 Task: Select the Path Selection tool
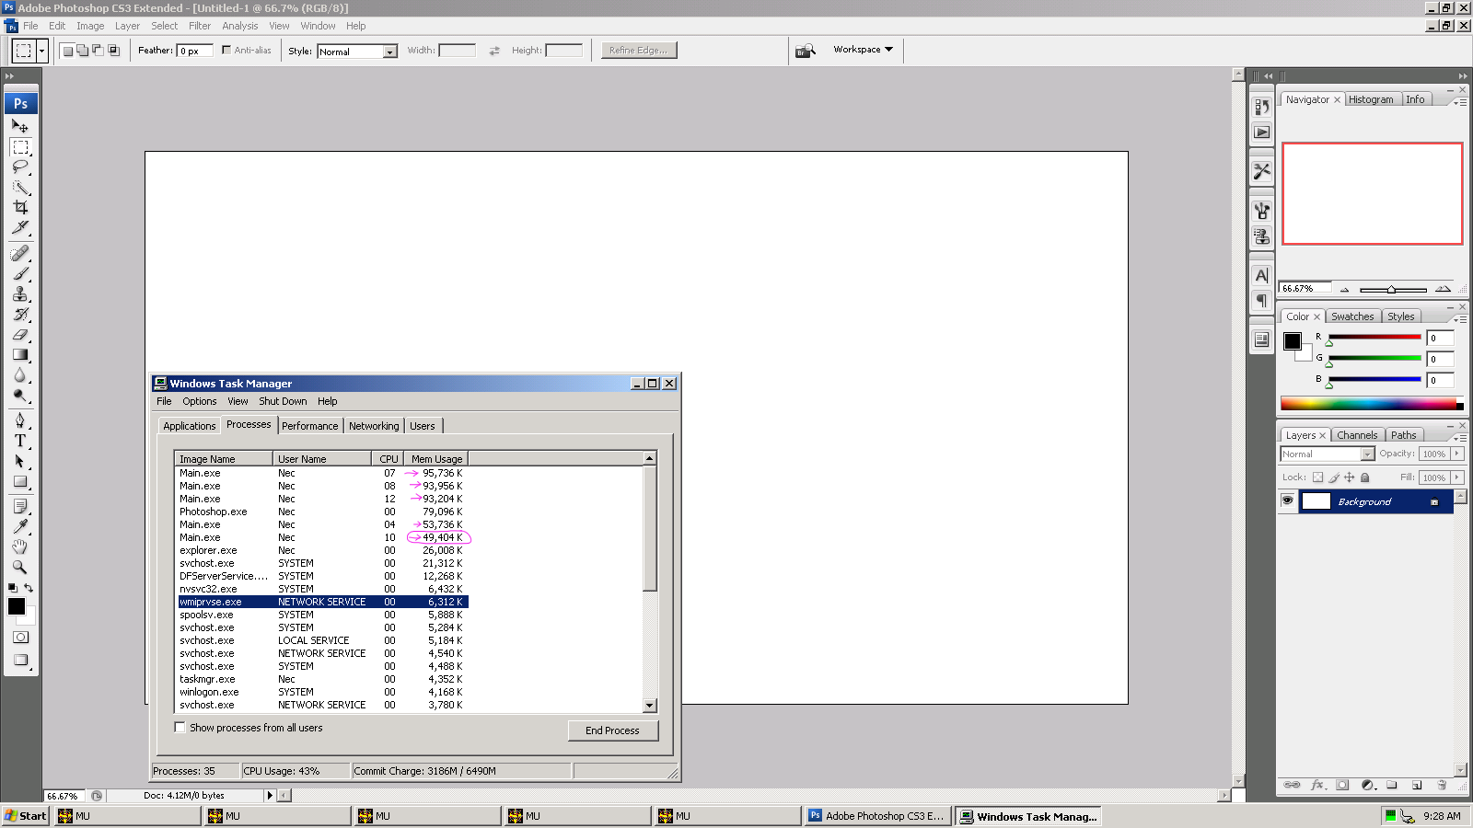[20, 461]
